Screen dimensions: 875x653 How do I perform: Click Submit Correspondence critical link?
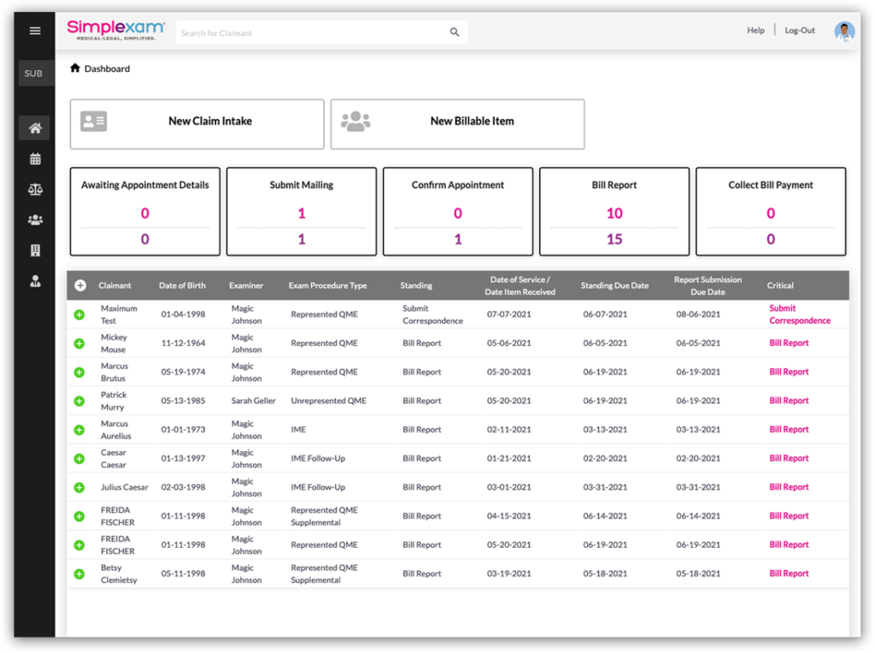pyautogui.click(x=800, y=315)
